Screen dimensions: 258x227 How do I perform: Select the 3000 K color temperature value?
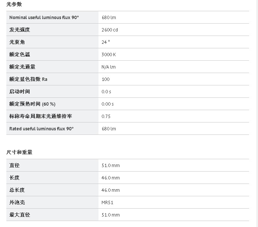coord(109,54)
